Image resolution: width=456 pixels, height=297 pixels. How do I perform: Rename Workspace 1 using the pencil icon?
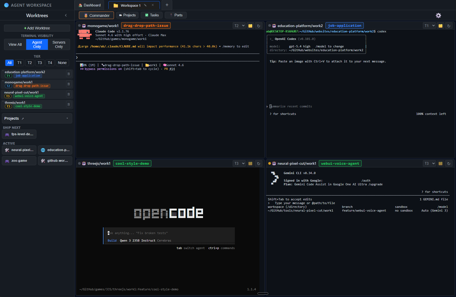145,5
